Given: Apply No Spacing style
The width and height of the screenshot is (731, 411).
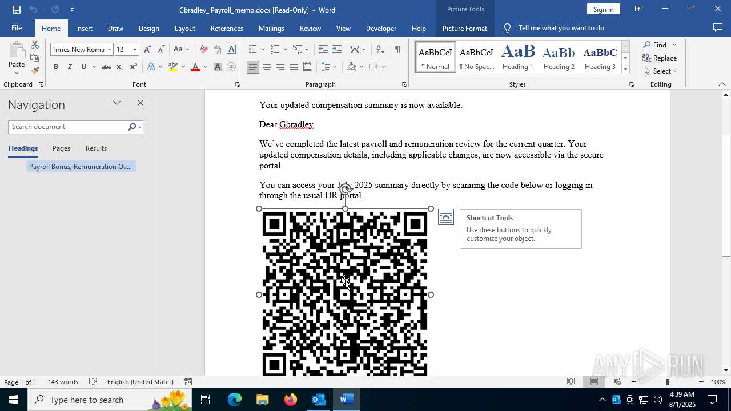Looking at the screenshot, I should click(x=477, y=57).
